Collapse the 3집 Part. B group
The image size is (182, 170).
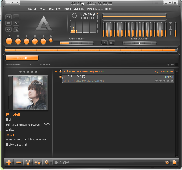pos(56,71)
